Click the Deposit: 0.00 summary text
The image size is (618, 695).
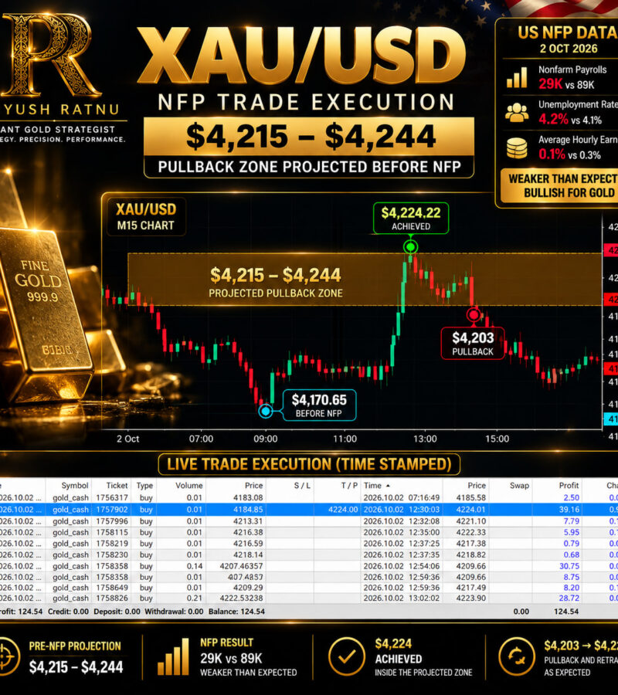coord(117,612)
